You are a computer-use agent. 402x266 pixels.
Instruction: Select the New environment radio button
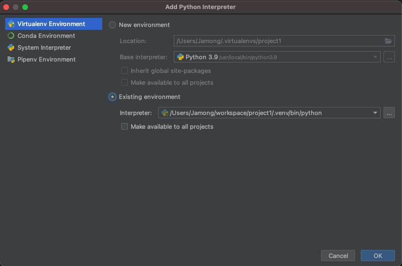112,25
